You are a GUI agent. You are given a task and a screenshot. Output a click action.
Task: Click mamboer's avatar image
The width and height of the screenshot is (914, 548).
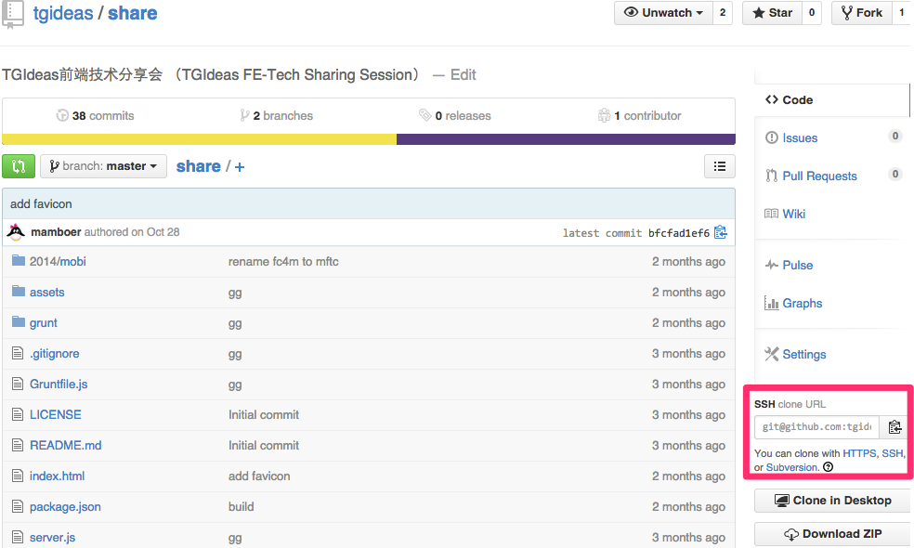point(16,232)
